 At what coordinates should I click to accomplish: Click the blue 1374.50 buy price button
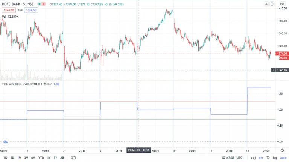[x=30, y=10]
